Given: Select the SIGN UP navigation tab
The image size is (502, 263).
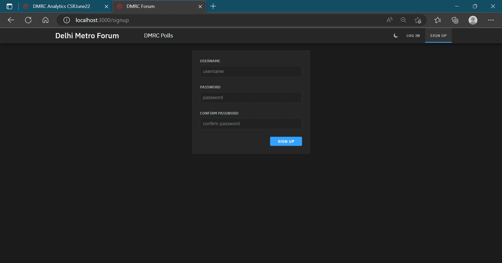Looking at the screenshot, I should (438, 36).
